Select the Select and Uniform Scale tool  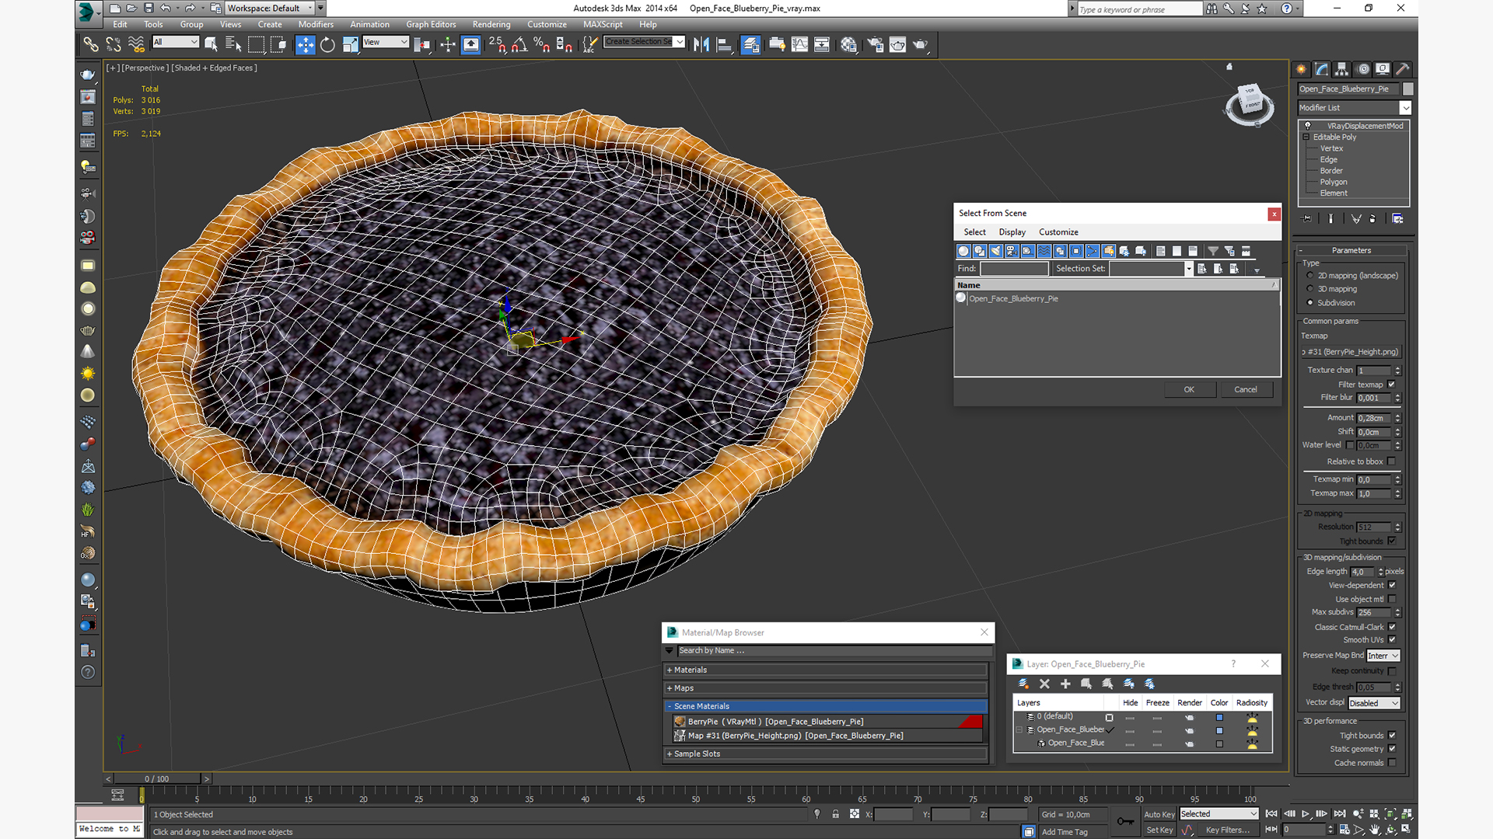(x=350, y=44)
